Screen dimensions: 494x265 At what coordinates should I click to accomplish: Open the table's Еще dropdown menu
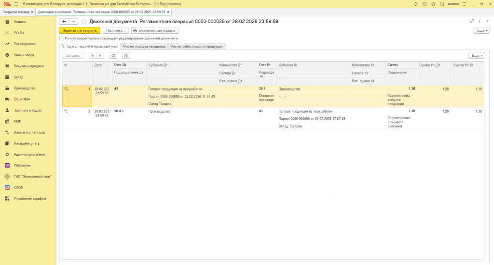coord(476,55)
